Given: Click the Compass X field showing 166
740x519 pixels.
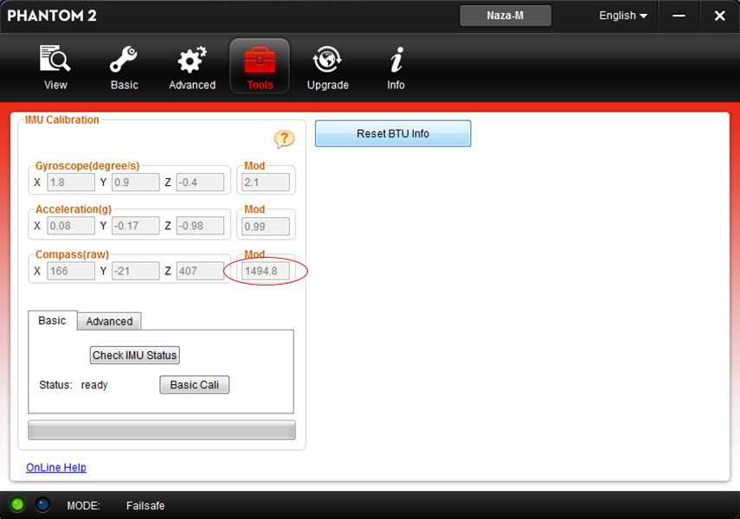Looking at the screenshot, I should click(x=71, y=271).
